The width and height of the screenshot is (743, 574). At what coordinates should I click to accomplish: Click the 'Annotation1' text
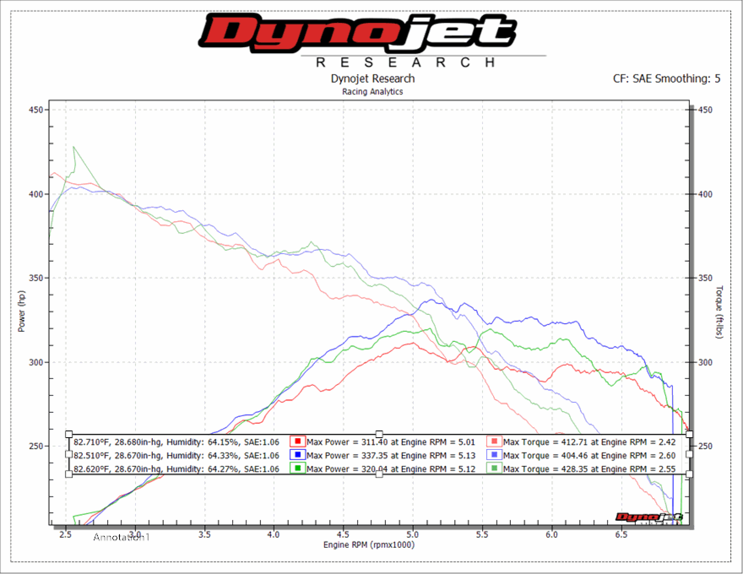click(x=122, y=537)
